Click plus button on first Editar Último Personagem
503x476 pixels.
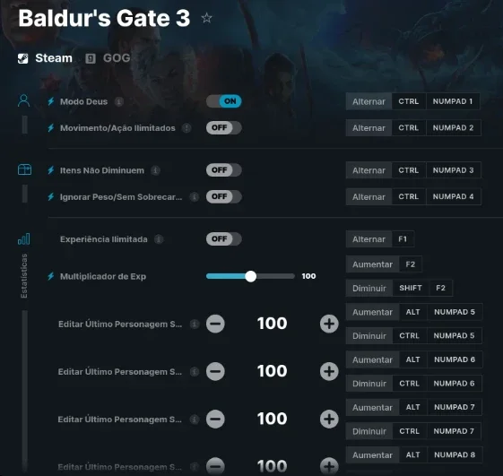tap(329, 324)
